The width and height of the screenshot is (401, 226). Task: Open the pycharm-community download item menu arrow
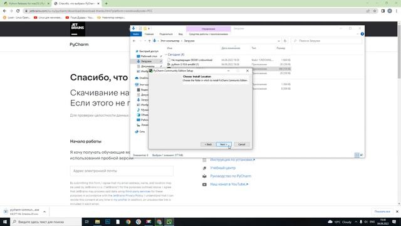pos(44,212)
